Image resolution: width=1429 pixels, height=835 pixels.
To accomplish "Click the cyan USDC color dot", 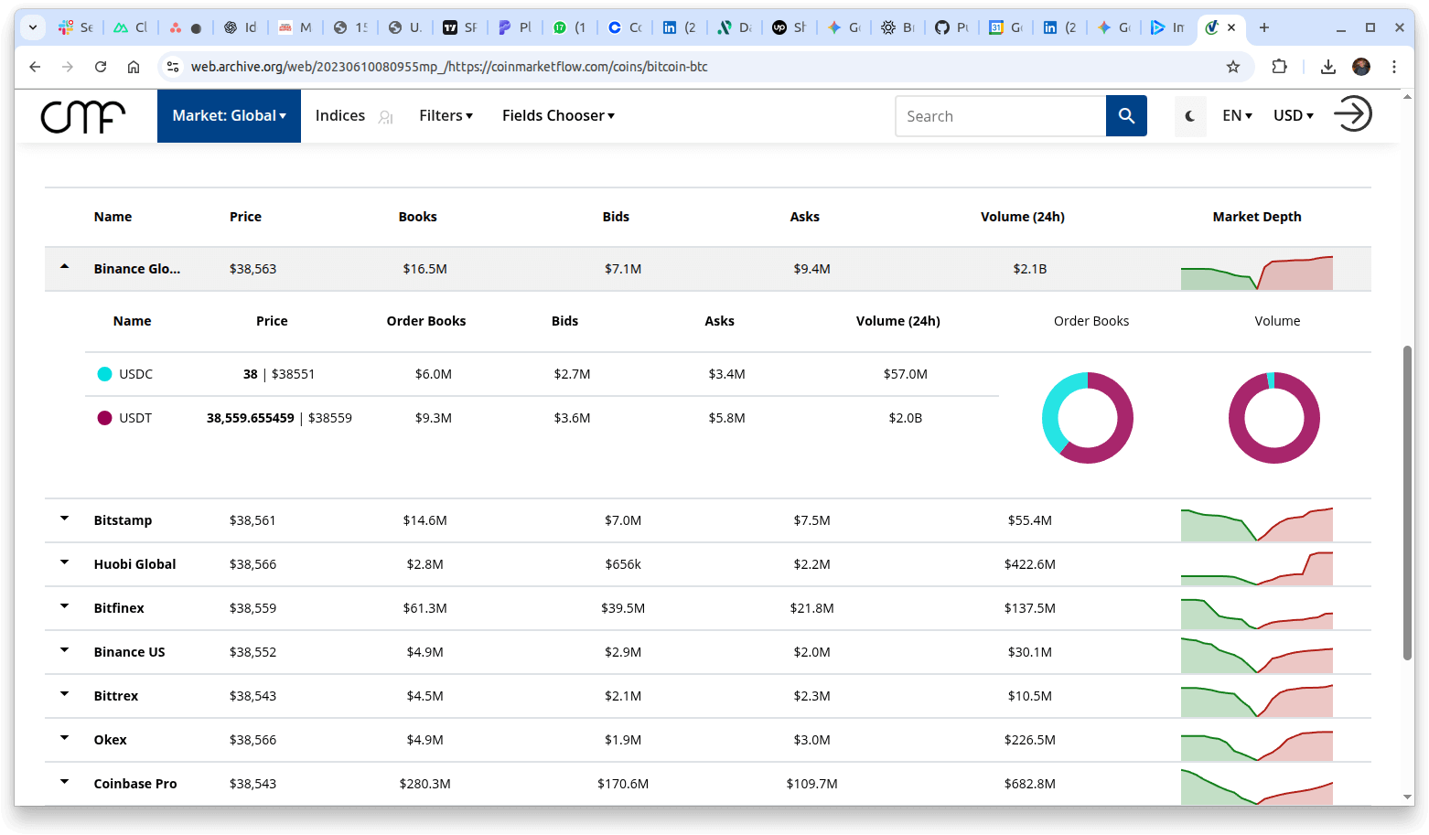I will (104, 374).
